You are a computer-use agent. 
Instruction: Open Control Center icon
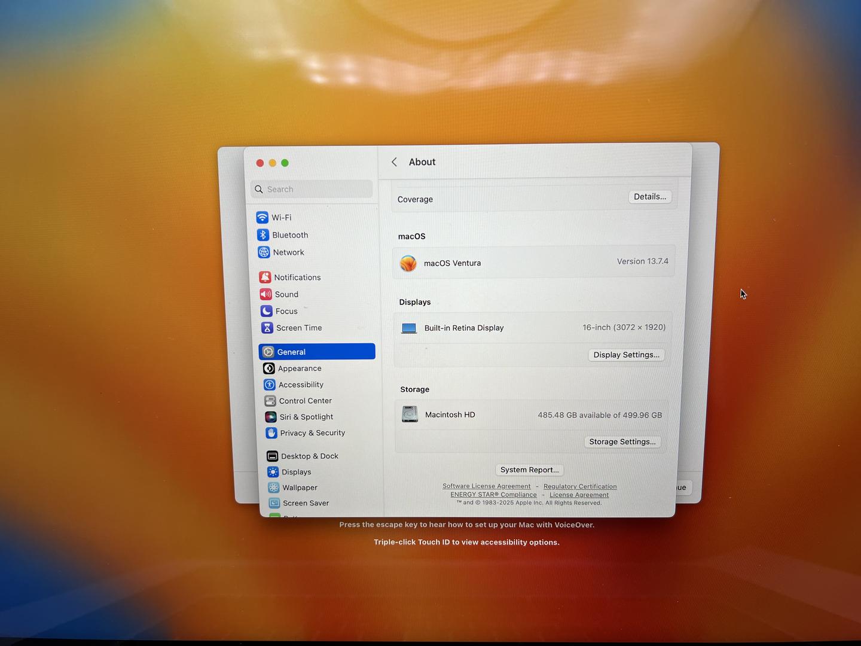coord(270,401)
